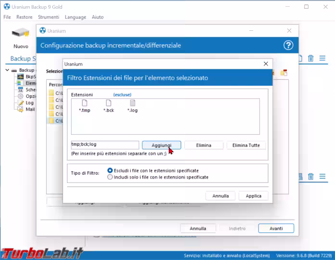The width and height of the screenshot is (335, 260).
Task: Open the Language menu
Action: (76, 17)
